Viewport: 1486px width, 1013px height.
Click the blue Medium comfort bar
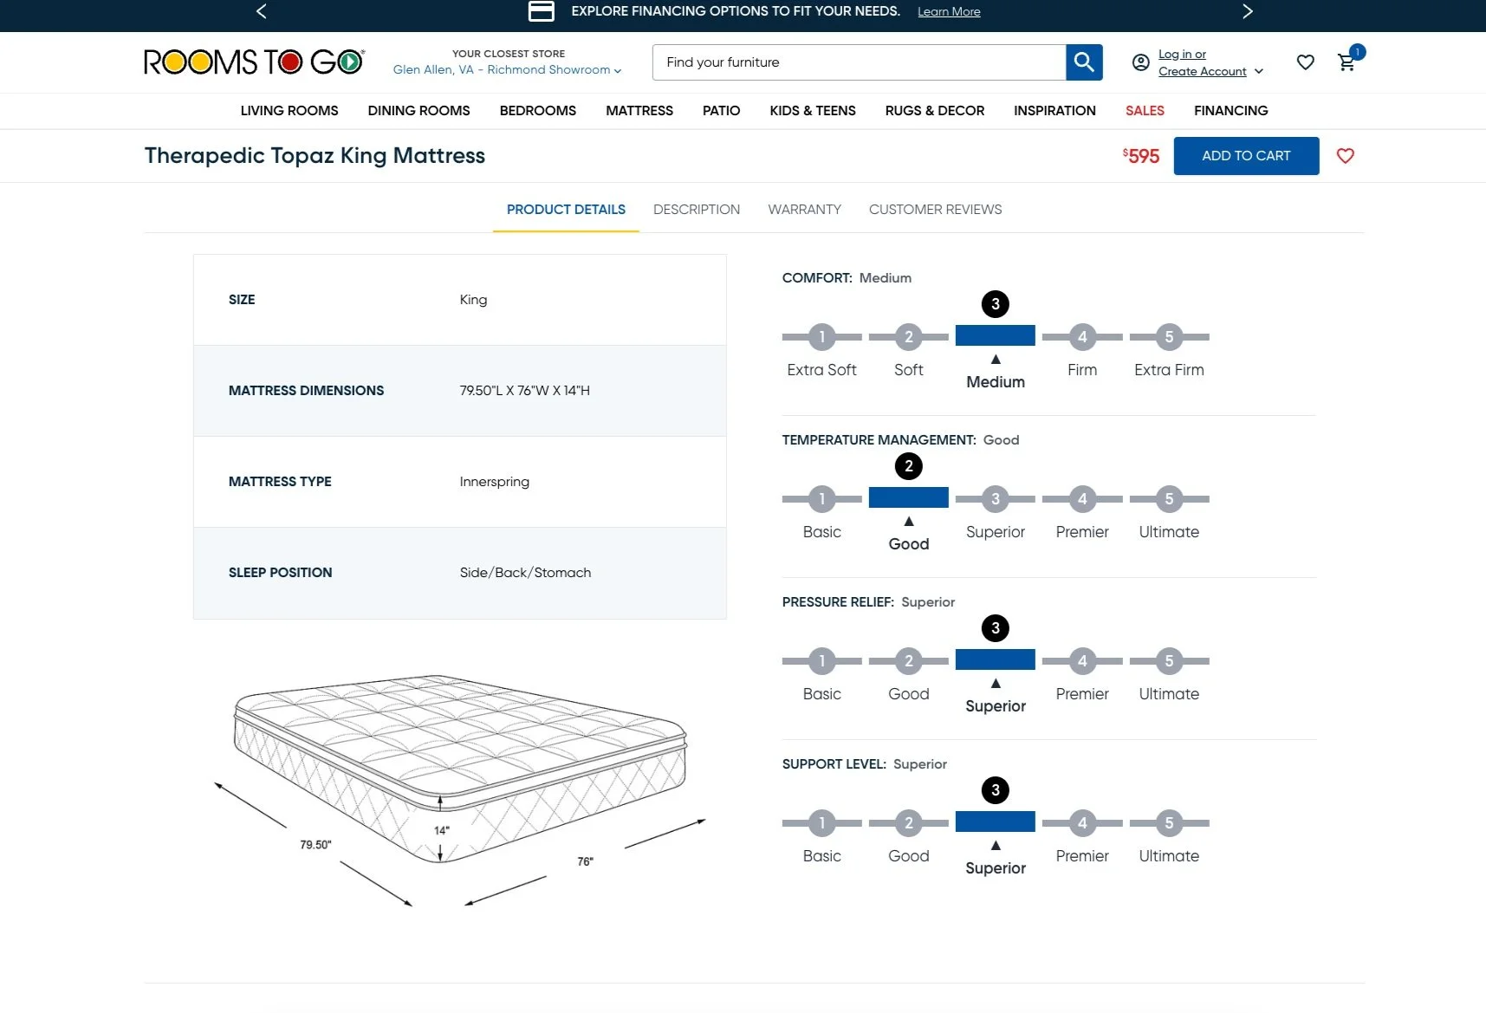(996, 335)
